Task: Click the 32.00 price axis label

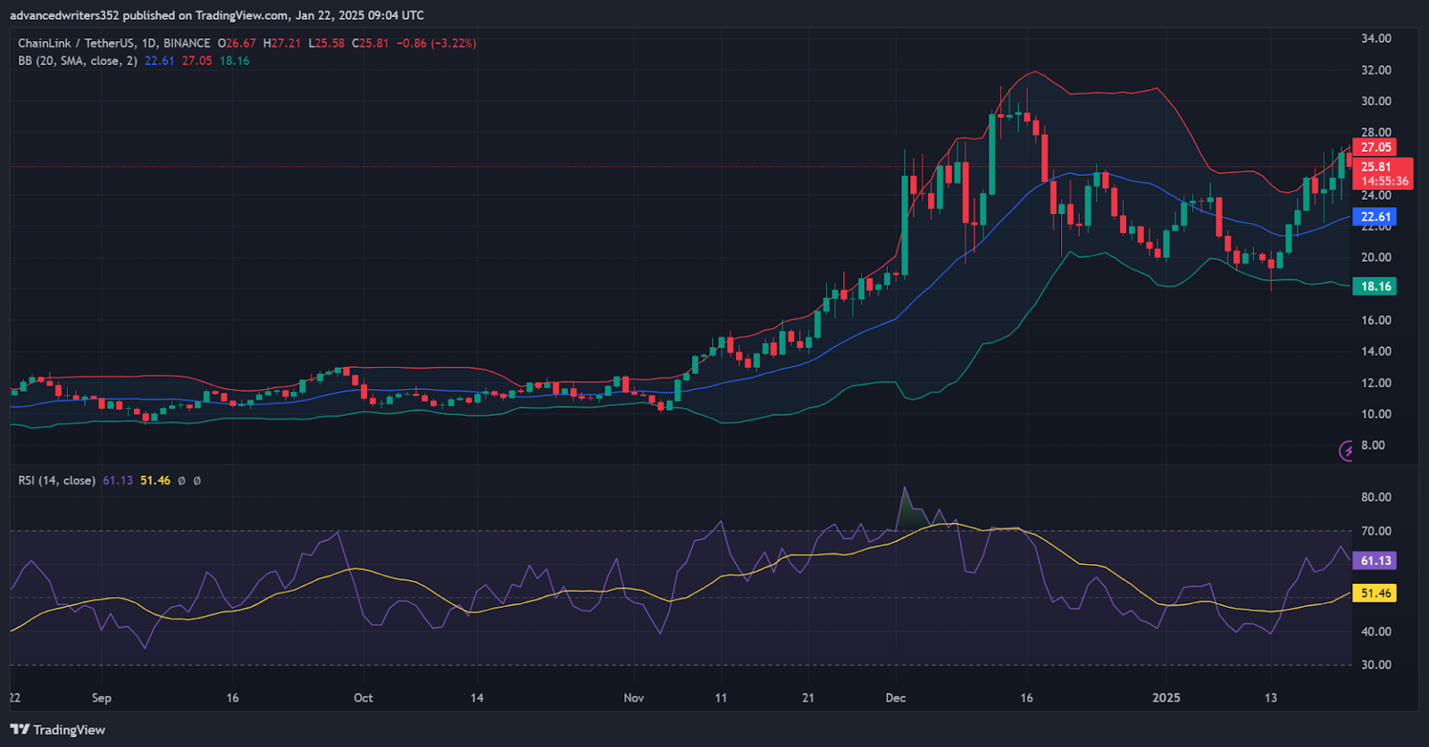Action: click(x=1375, y=70)
